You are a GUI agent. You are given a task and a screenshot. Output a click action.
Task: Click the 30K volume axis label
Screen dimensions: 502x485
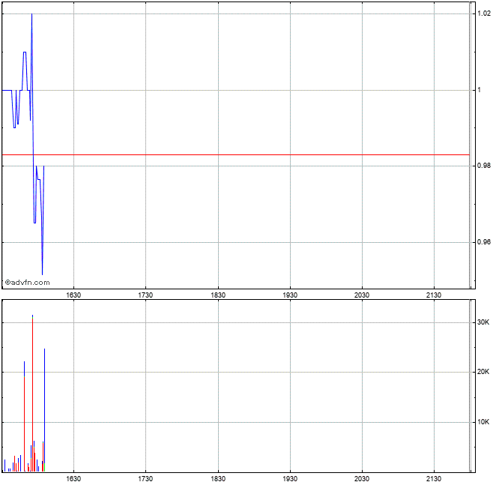(483, 322)
